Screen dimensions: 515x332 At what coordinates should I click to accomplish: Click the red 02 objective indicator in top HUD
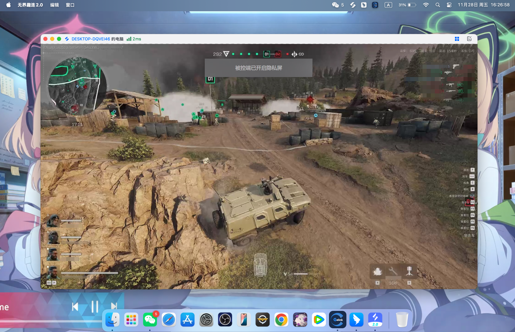click(278, 54)
